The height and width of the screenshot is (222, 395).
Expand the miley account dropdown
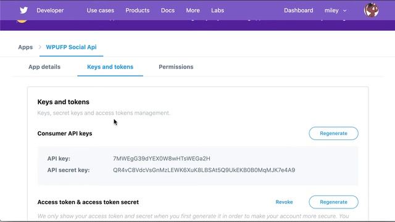pyautogui.click(x=335, y=10)
